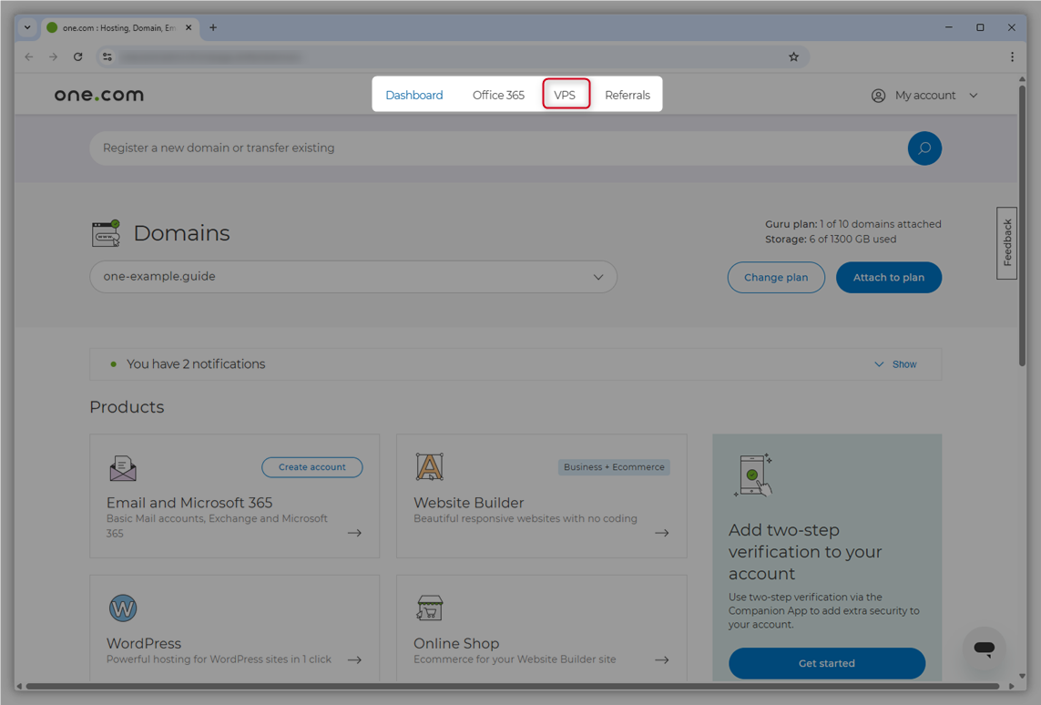Select the WordPress logo icon
Image resolution: width=1041 pixels, height=705 pixels.
pos(122,608)
